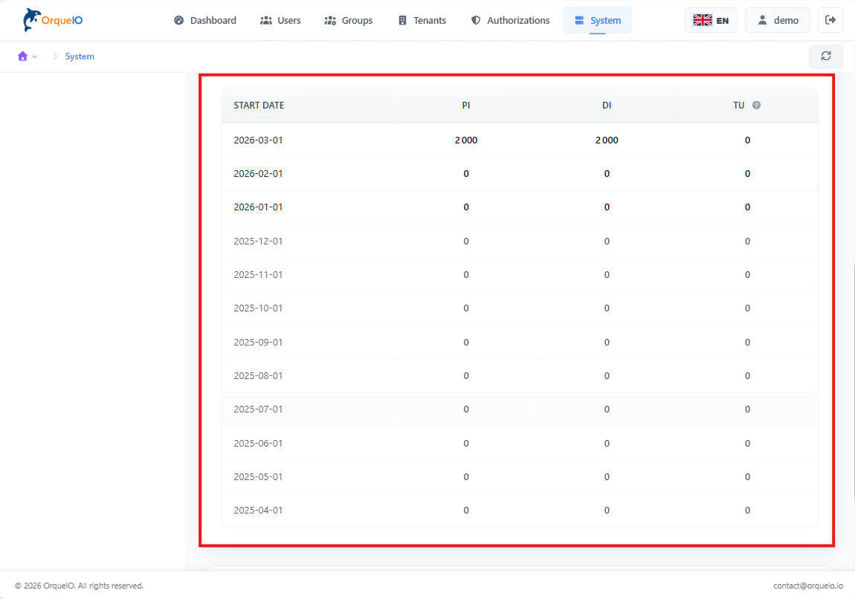Click the 2025-12-01 start date cell
This screenshot has width=855, height=599.
click(258, 241)
